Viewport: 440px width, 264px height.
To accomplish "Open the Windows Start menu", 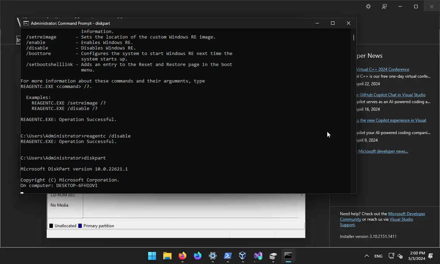I will [x=152, y=256].
